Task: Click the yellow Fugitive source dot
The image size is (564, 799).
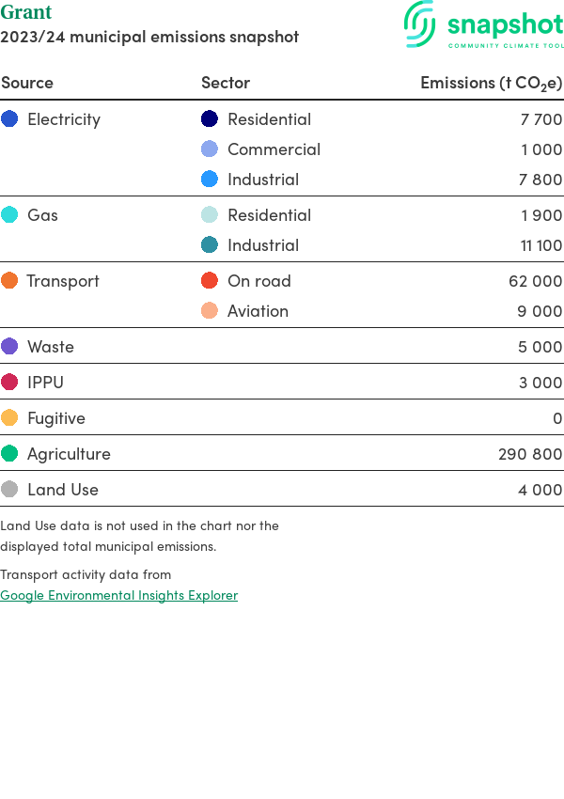Action: point(9,418)
